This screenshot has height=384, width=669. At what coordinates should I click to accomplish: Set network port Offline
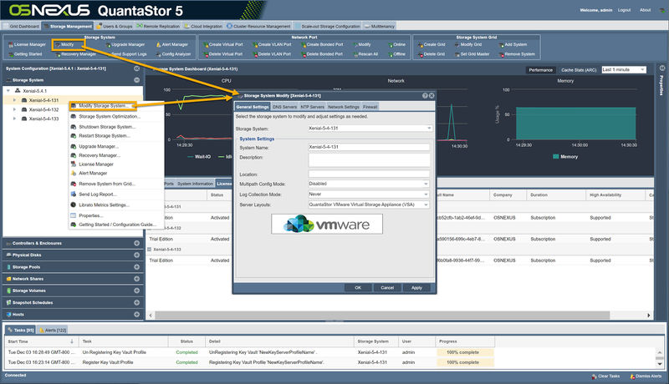396,54
